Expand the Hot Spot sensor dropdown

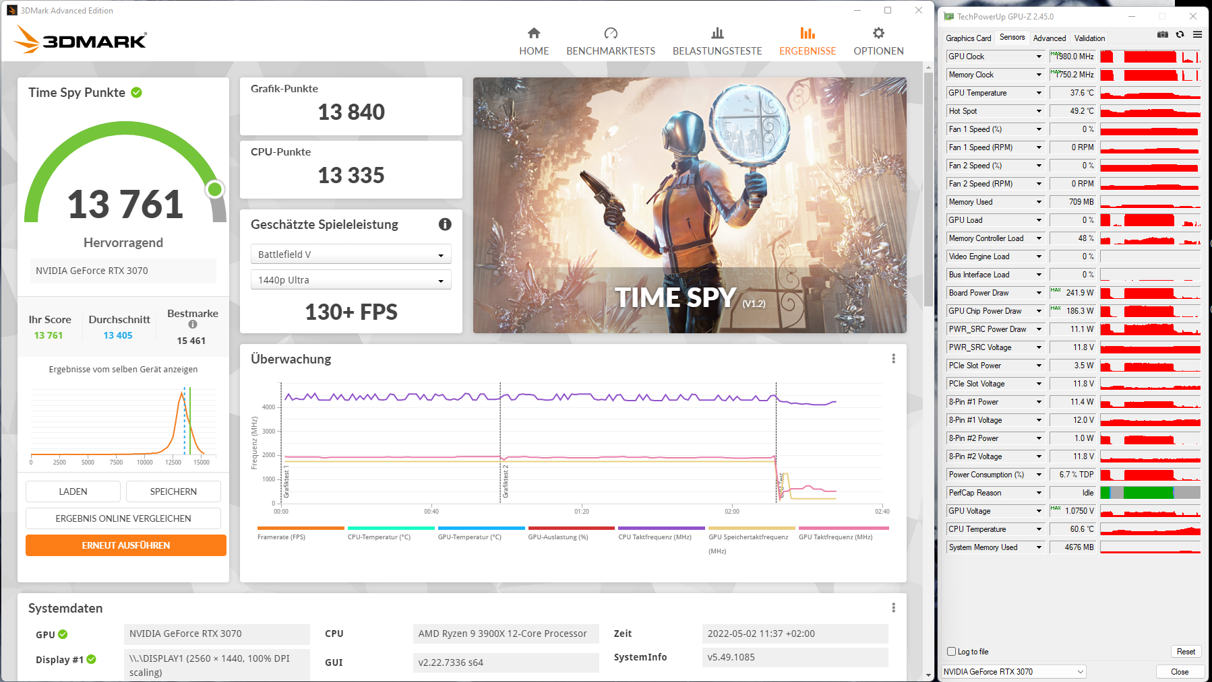[x=1039, y=111]
